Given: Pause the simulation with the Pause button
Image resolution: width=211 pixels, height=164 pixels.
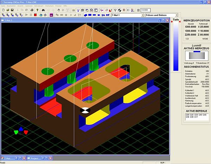Looking at the screenshot, I should 31,15.
